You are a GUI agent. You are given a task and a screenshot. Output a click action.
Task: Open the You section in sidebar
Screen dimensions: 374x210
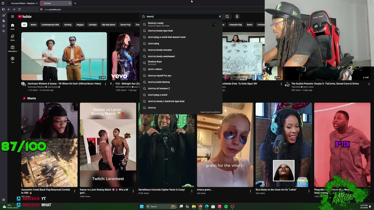click(x=13, y=60)
